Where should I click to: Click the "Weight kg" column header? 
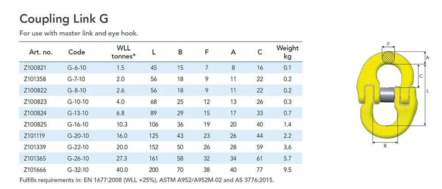(287, 52)
